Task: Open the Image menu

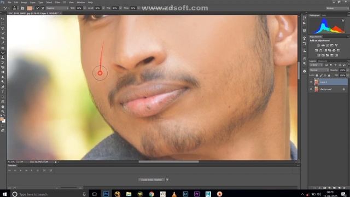Action: coord(24,2)
